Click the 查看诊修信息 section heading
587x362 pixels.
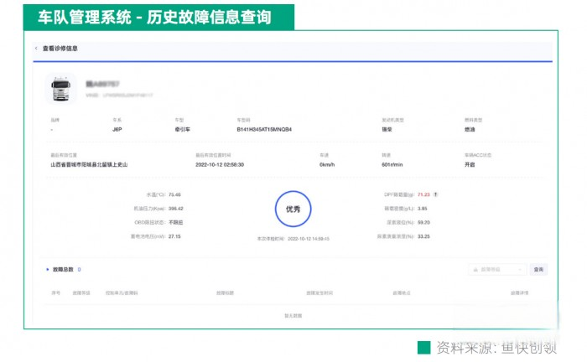60,49
